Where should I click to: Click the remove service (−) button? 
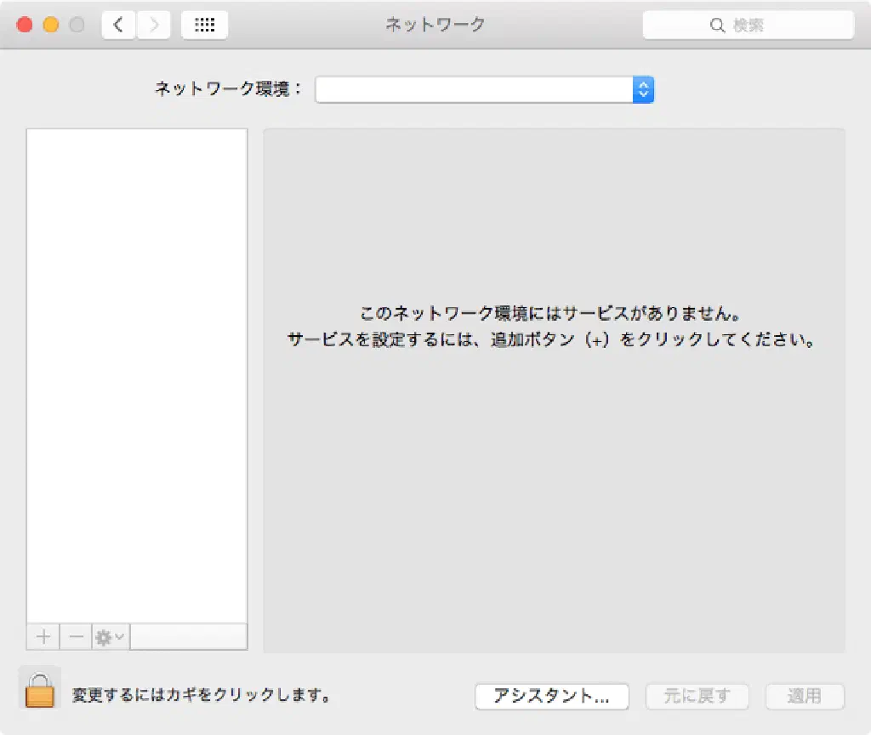(x=76, y=636)
